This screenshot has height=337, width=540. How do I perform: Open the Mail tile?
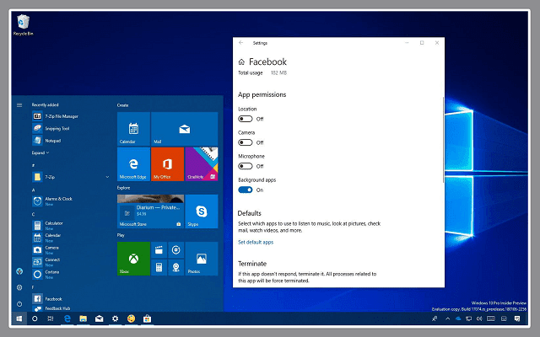184,128
